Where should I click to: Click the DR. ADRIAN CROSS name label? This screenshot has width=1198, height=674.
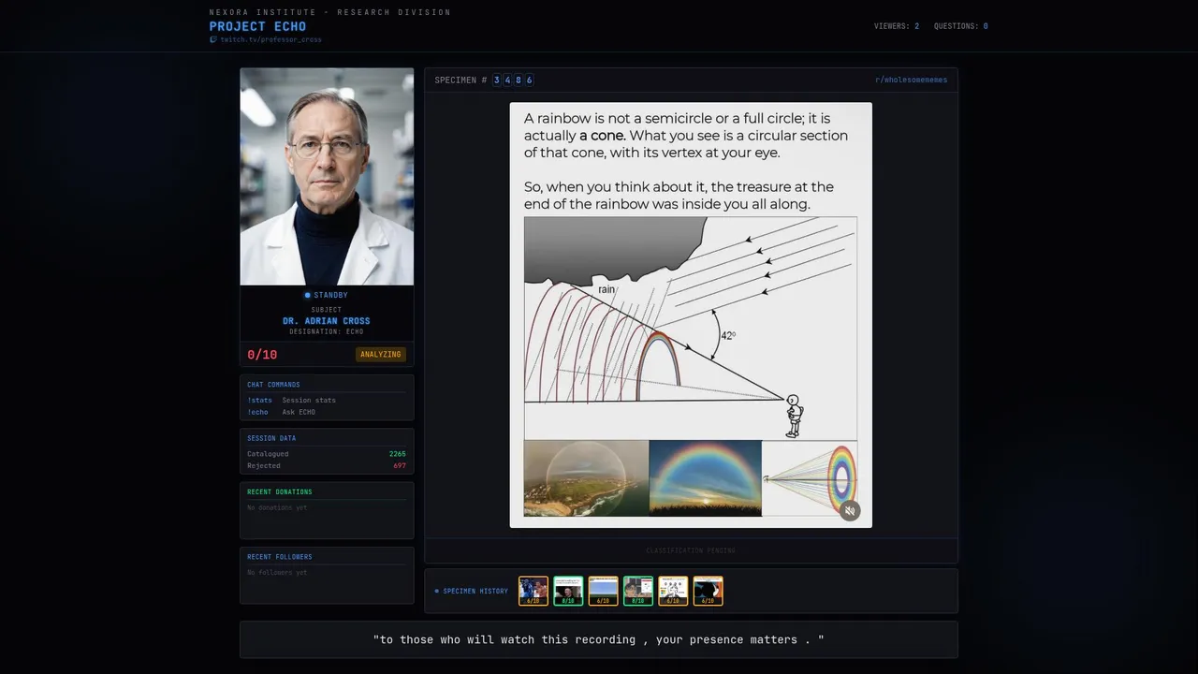pyautogui.click(x=327, y=321)
